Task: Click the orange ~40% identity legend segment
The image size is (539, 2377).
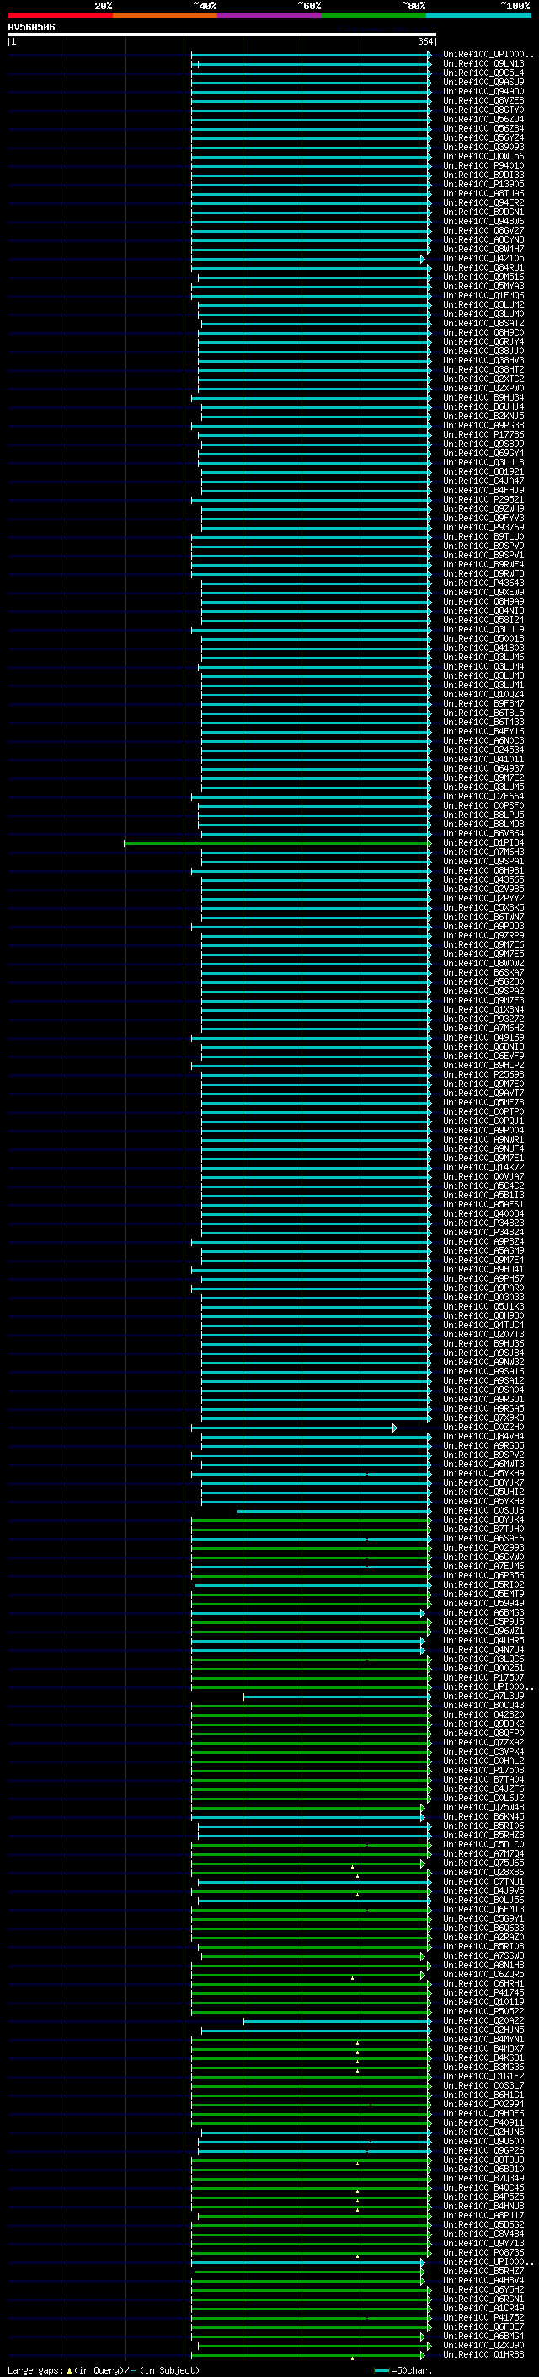Action: coord(165,15)
